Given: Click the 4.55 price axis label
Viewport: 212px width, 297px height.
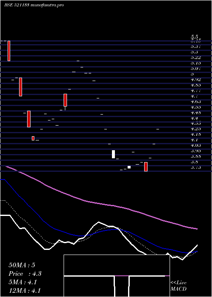Looking at the screenshot, I should coord(196,107).
